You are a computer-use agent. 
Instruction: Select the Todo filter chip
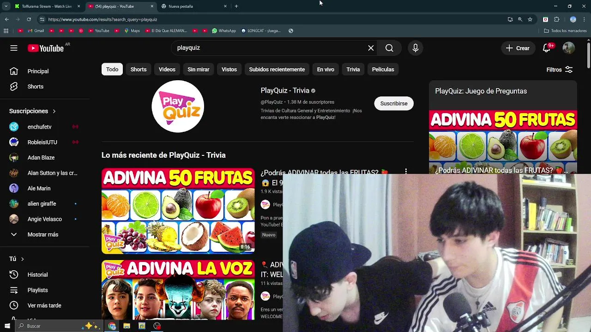pos(112,69)
